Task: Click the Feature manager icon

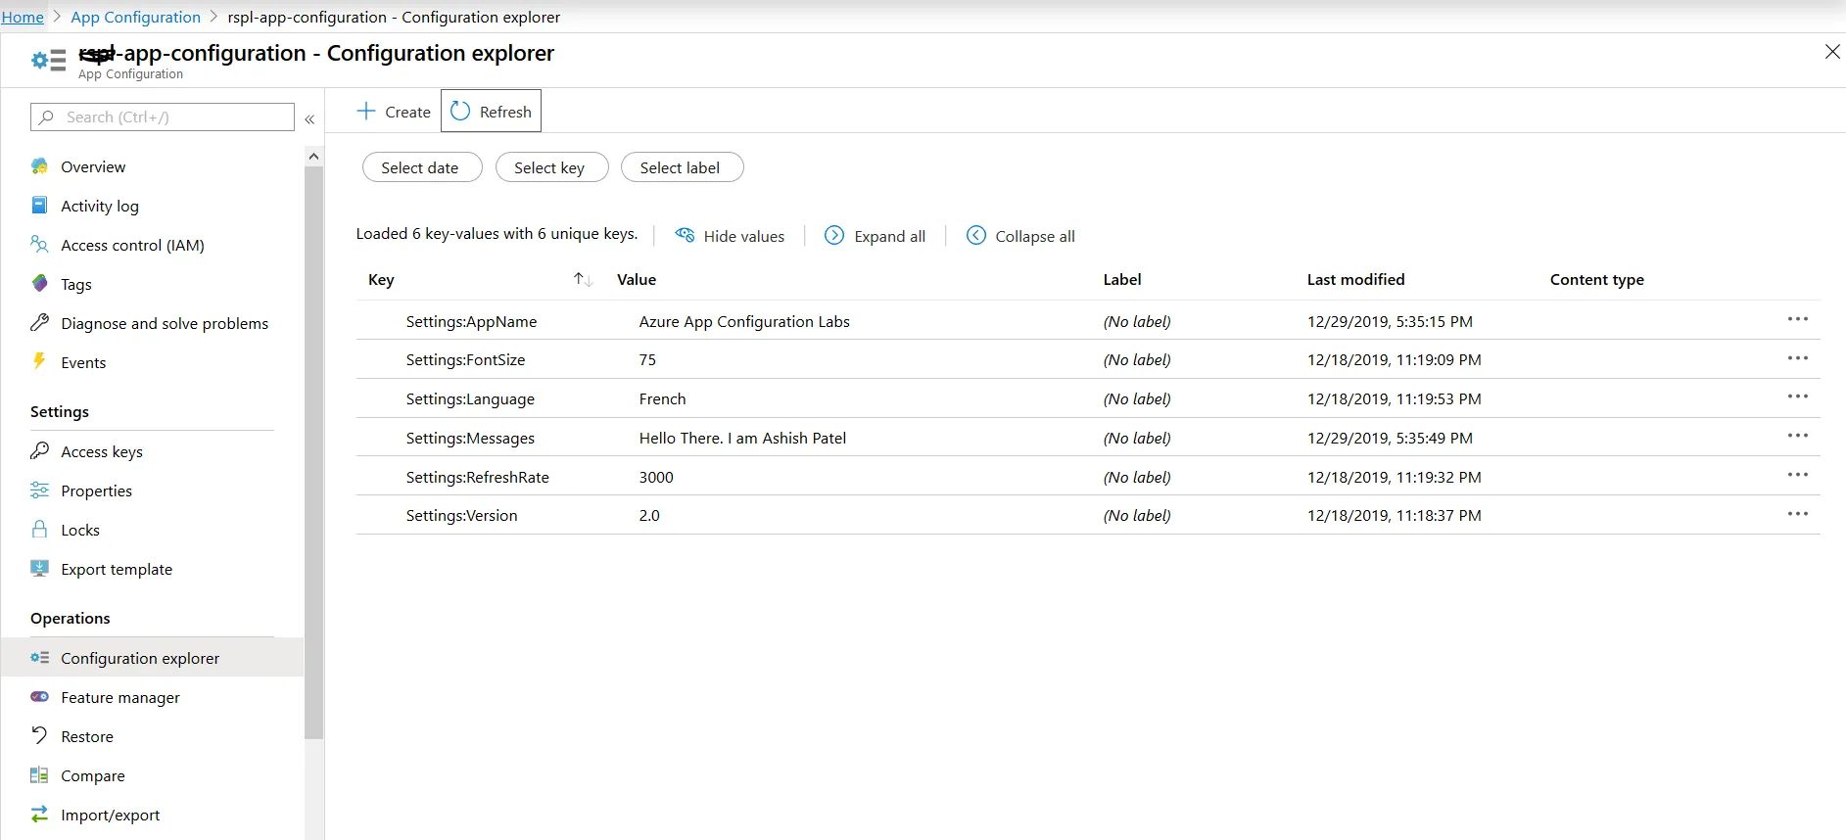Action: (x=39, y=697)
